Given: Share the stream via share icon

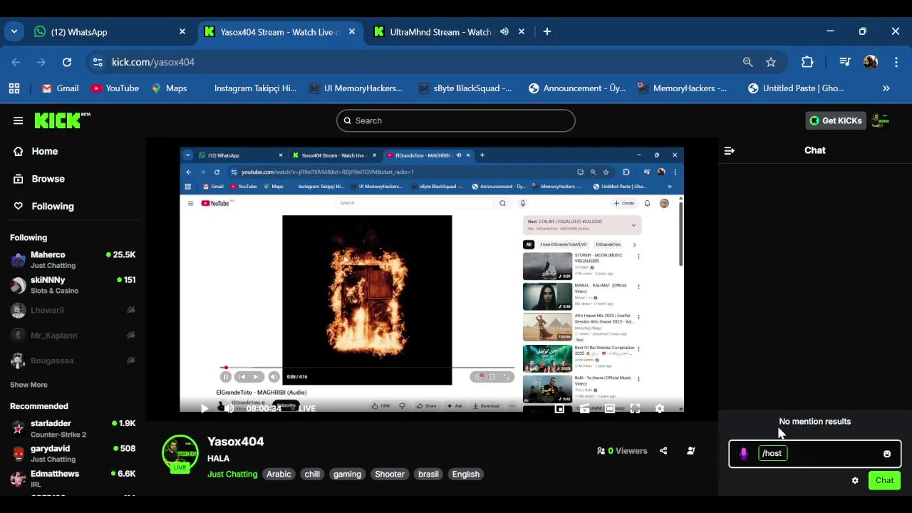Looking at the screenshot, I should point(663,450).
